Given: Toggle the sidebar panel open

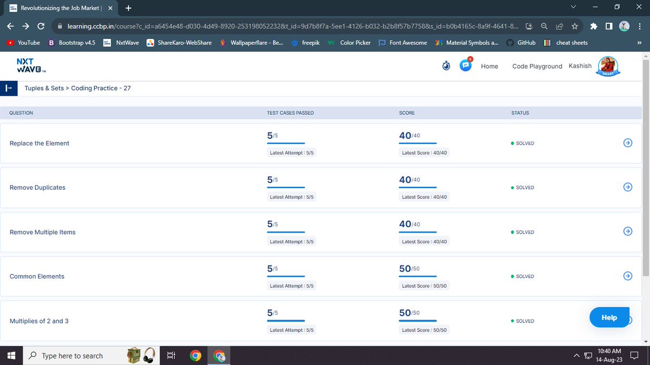Looking at the screenshot, I should 7,88.
